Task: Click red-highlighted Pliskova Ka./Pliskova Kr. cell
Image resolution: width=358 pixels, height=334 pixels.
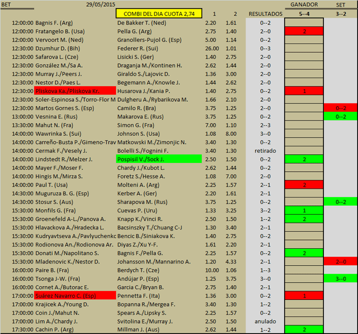Action: 75,91
